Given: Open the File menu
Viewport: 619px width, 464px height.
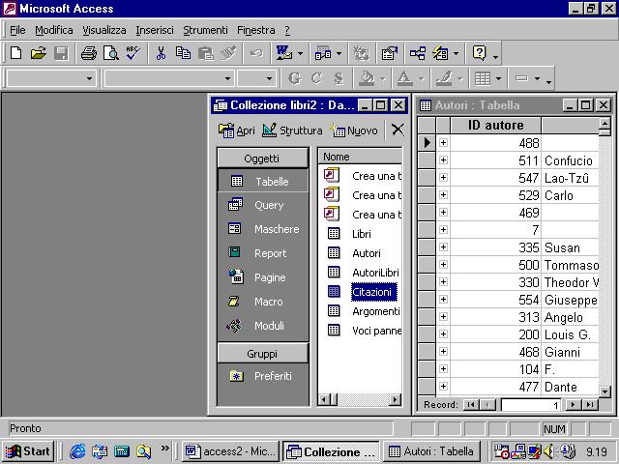Looking at the screenshot, I should click(17, 30).
